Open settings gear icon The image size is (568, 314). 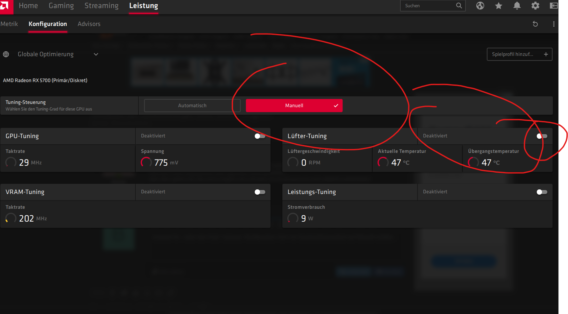click(x=535, y=6)
